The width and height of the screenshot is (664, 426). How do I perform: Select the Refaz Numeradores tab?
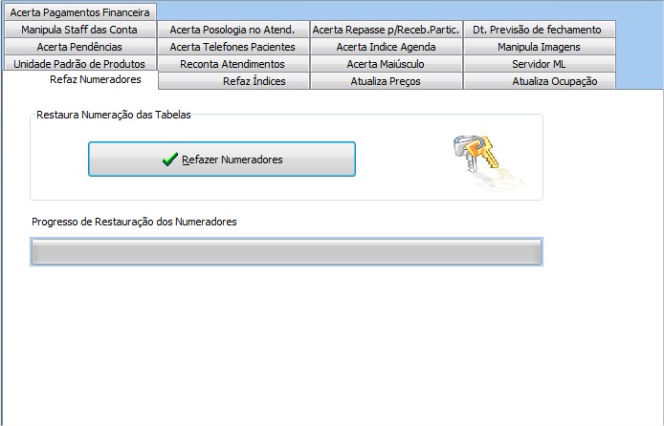tap(95, 79)
